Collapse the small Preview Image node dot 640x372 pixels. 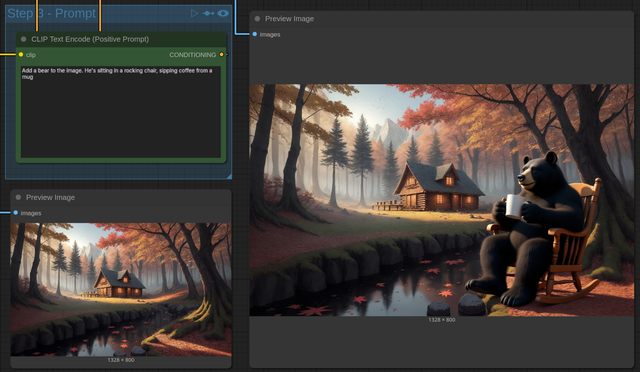18,197
